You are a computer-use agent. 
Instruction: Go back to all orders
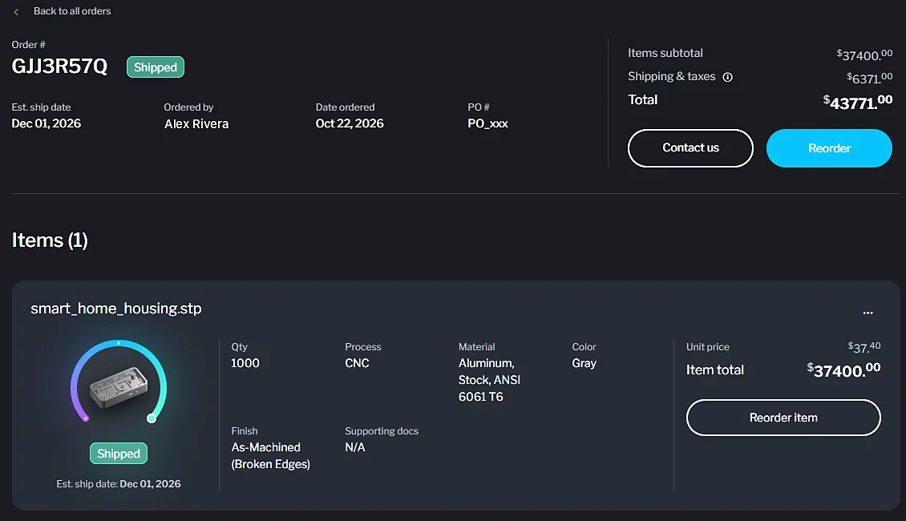tap(71, 11)
